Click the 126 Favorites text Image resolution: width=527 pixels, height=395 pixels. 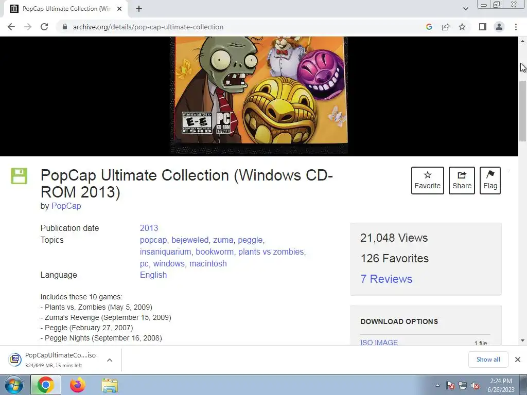[395, 258]
